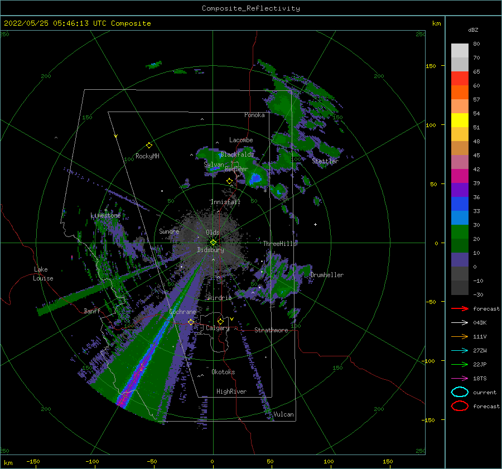Viewport: 502px width, 469px height.
Task: Select the red swatch below 65 dBZ
Action: tap(460, 78)
